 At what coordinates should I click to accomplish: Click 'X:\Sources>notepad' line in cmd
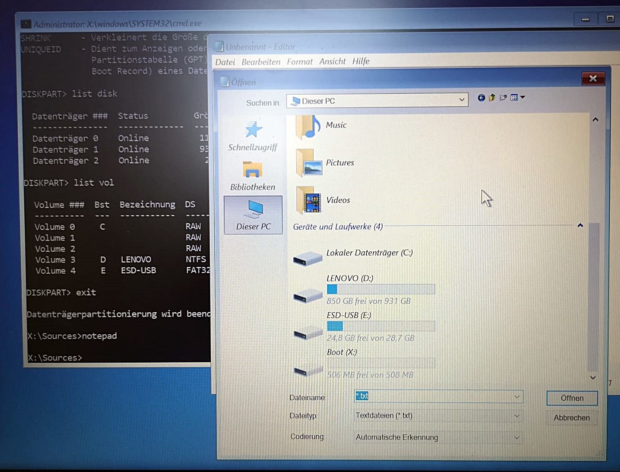pos(72,336)
